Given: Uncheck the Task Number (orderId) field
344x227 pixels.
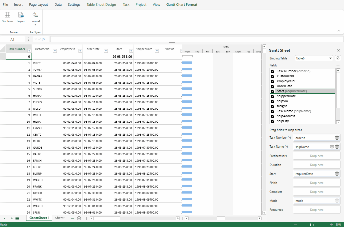Looking at the screenshot, I should [272, 71].
